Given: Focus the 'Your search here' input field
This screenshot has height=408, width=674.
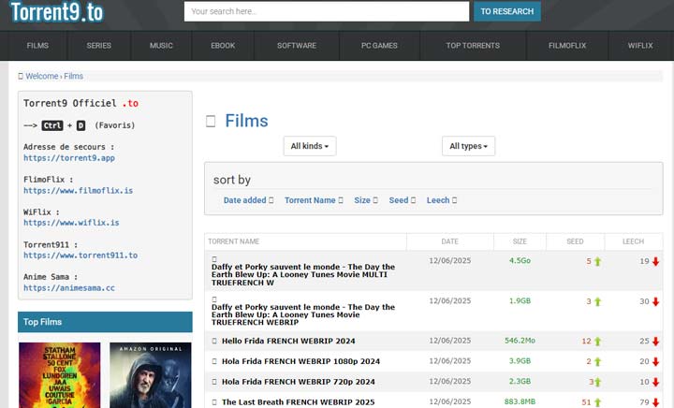Looking at the screenshot, I should tap(327, 11).
